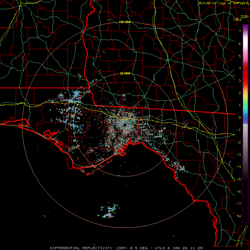Click the "4" value on the color scale
Viewport: 250px width, 250px height.
(240, 68)
